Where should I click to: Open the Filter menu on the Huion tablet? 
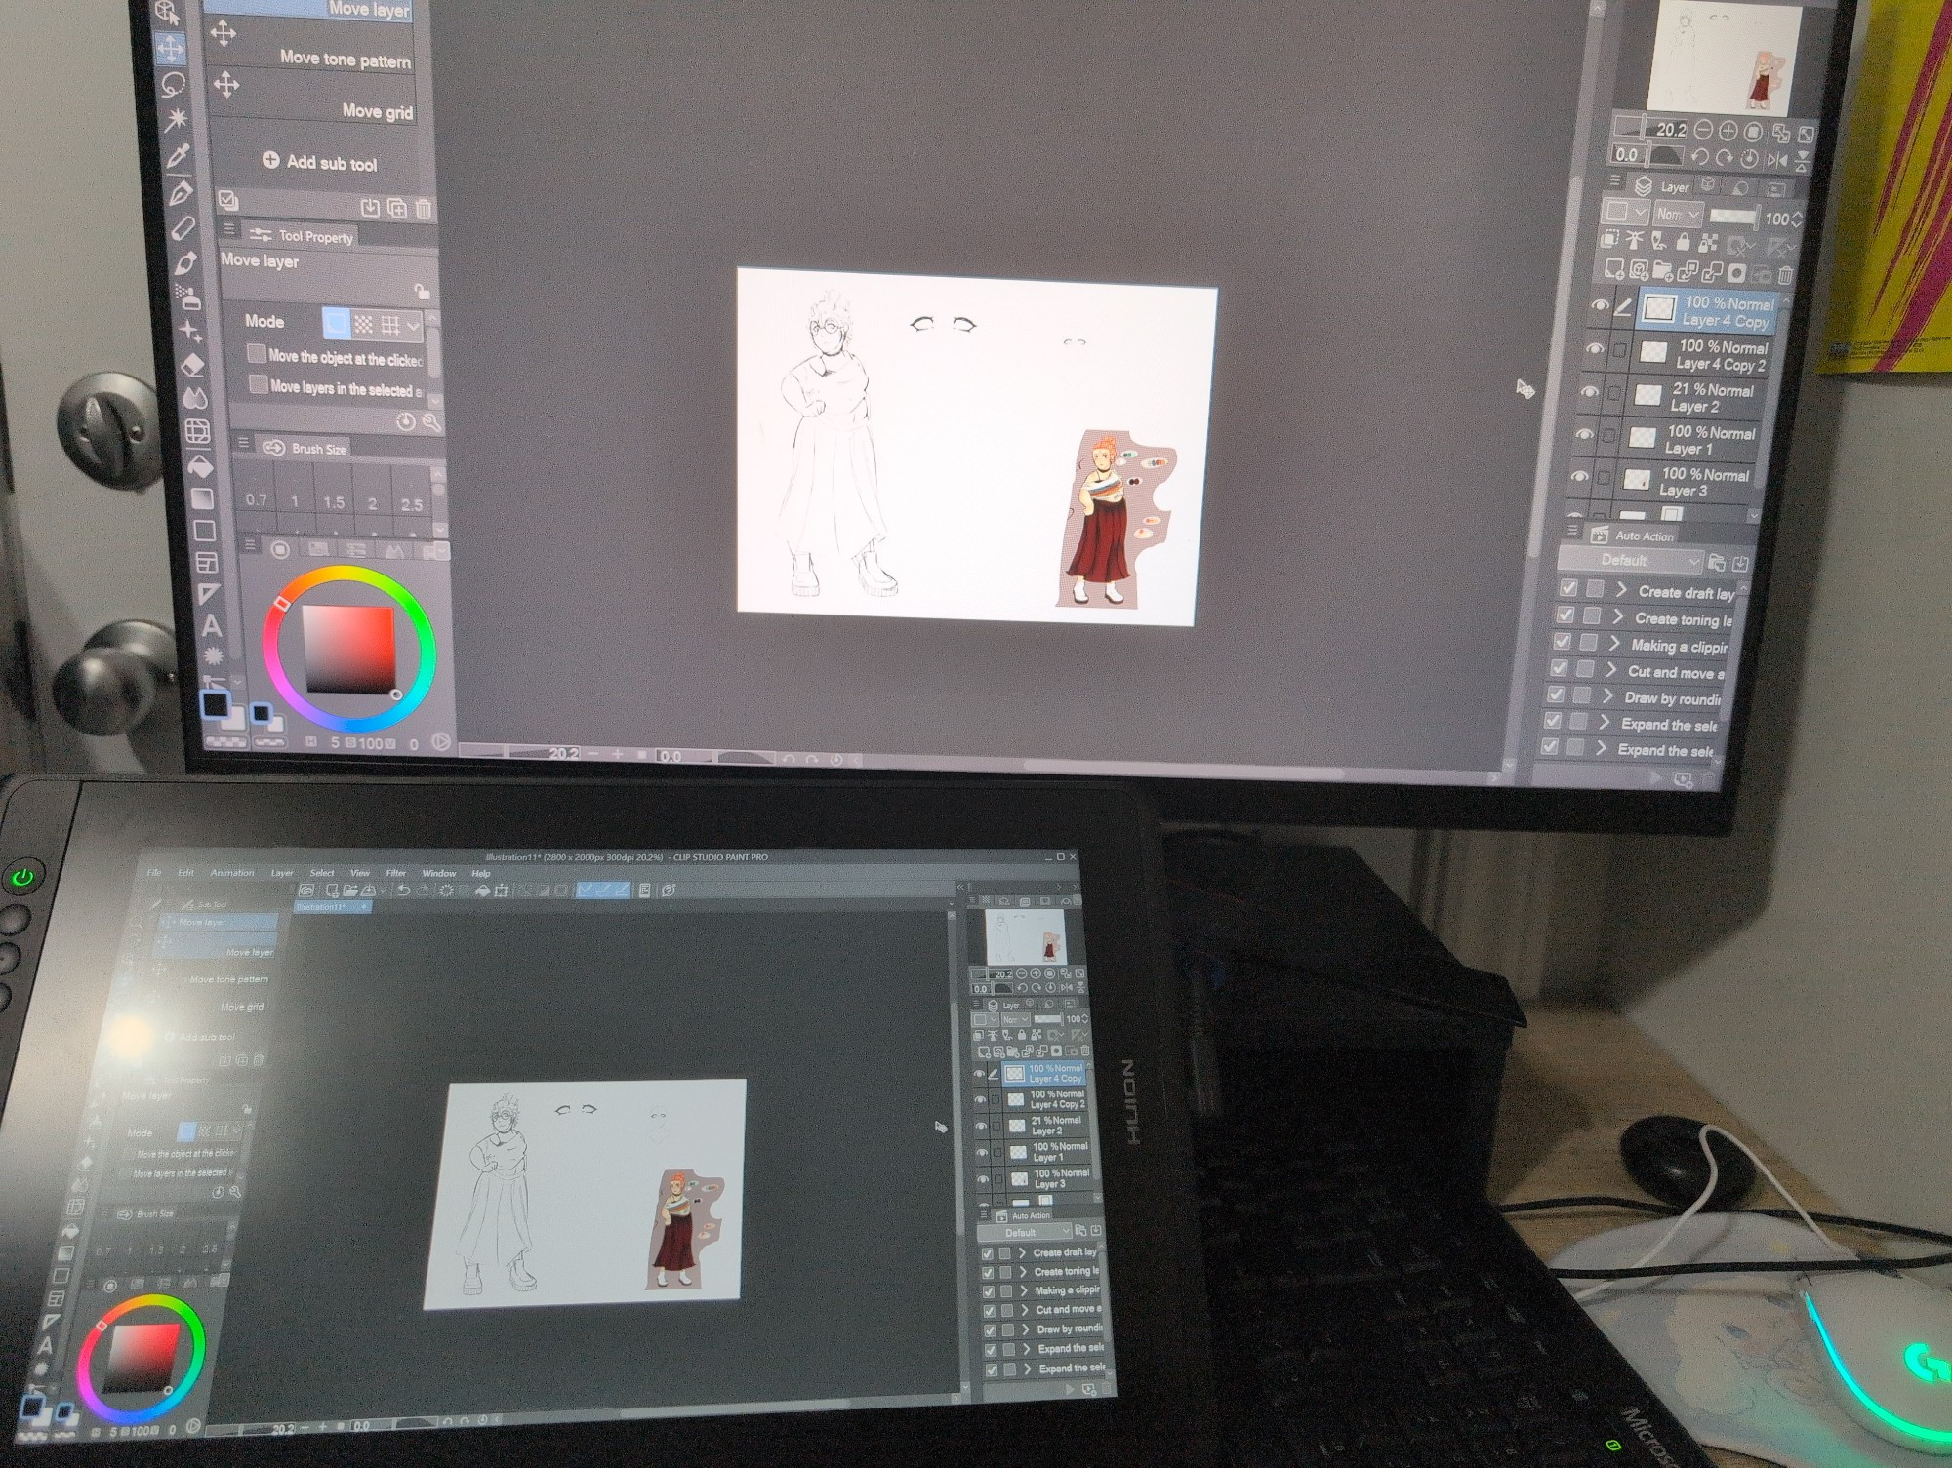tap(395, 873)
